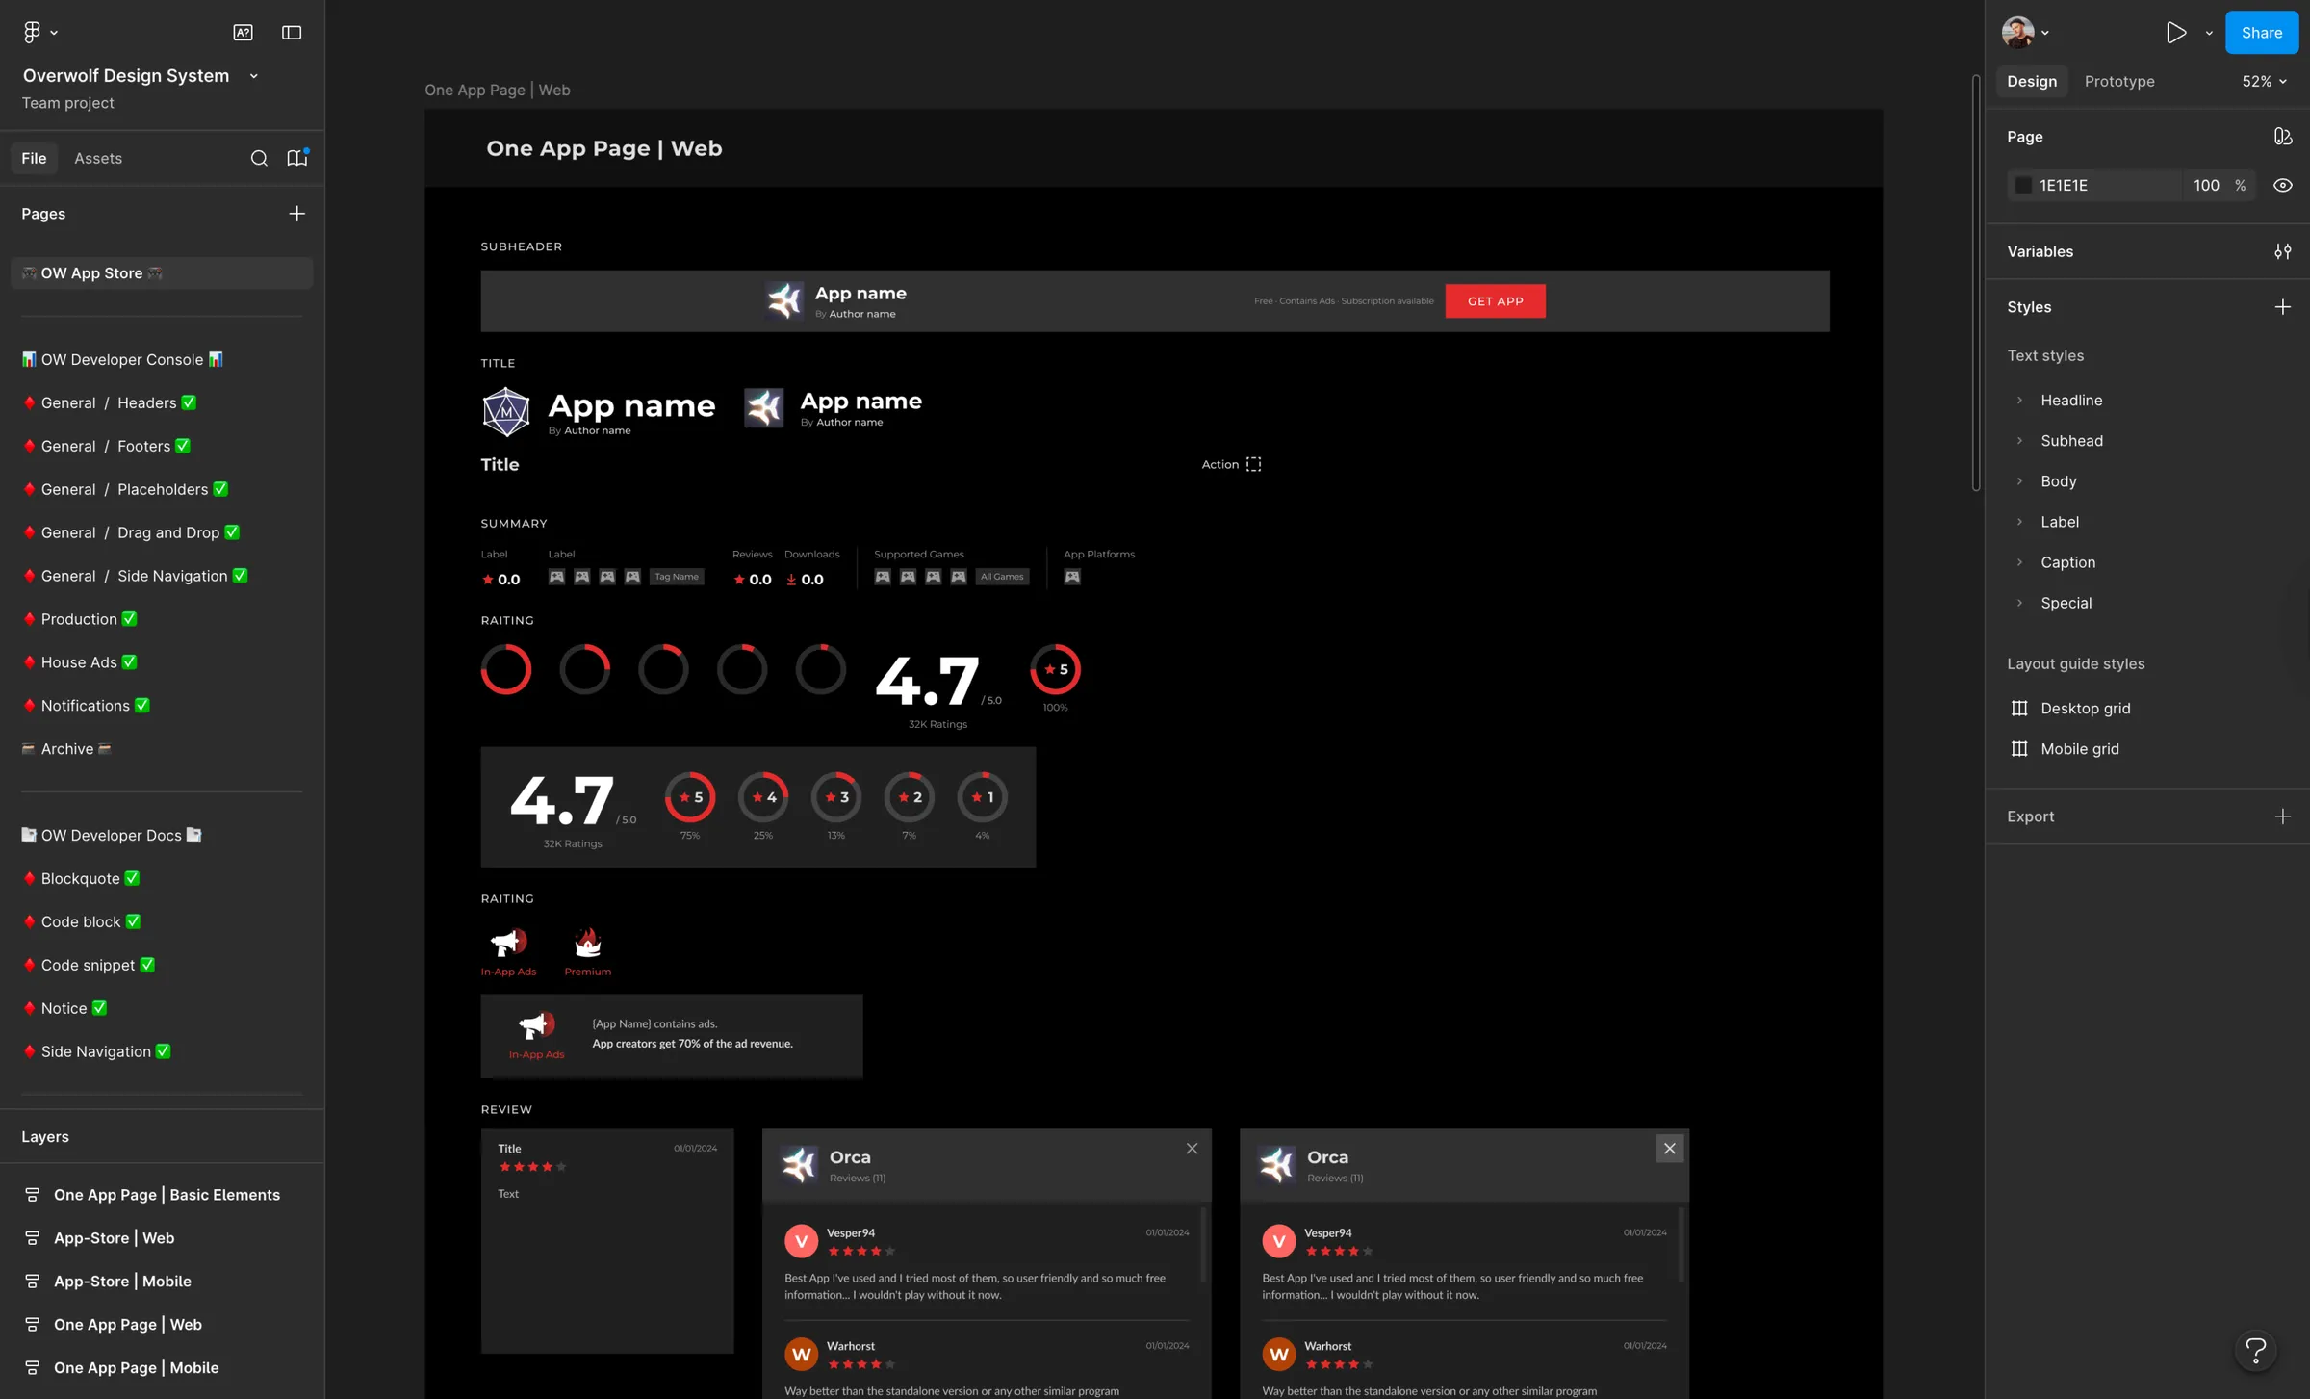2310x1399 pixels.
Task: Open page style settings icon
Action: pos(2282,137)
